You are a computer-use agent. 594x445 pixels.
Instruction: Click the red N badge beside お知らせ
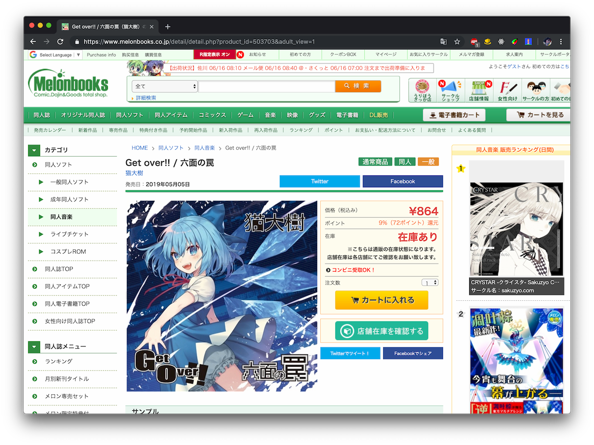(240, 55)
